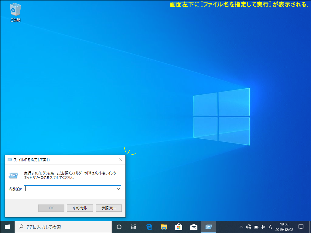Screen dimensions: 311x233
Task: Show hidden system tray icons
Action: click(241, 227)
